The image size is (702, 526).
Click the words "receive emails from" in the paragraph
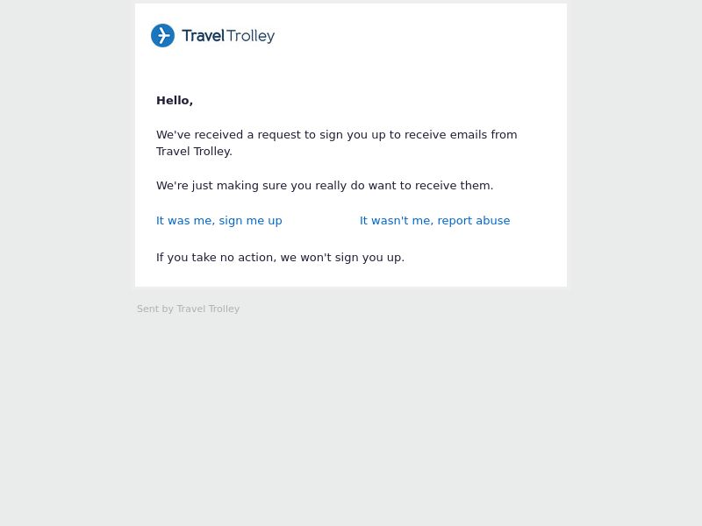coord(461,135)
